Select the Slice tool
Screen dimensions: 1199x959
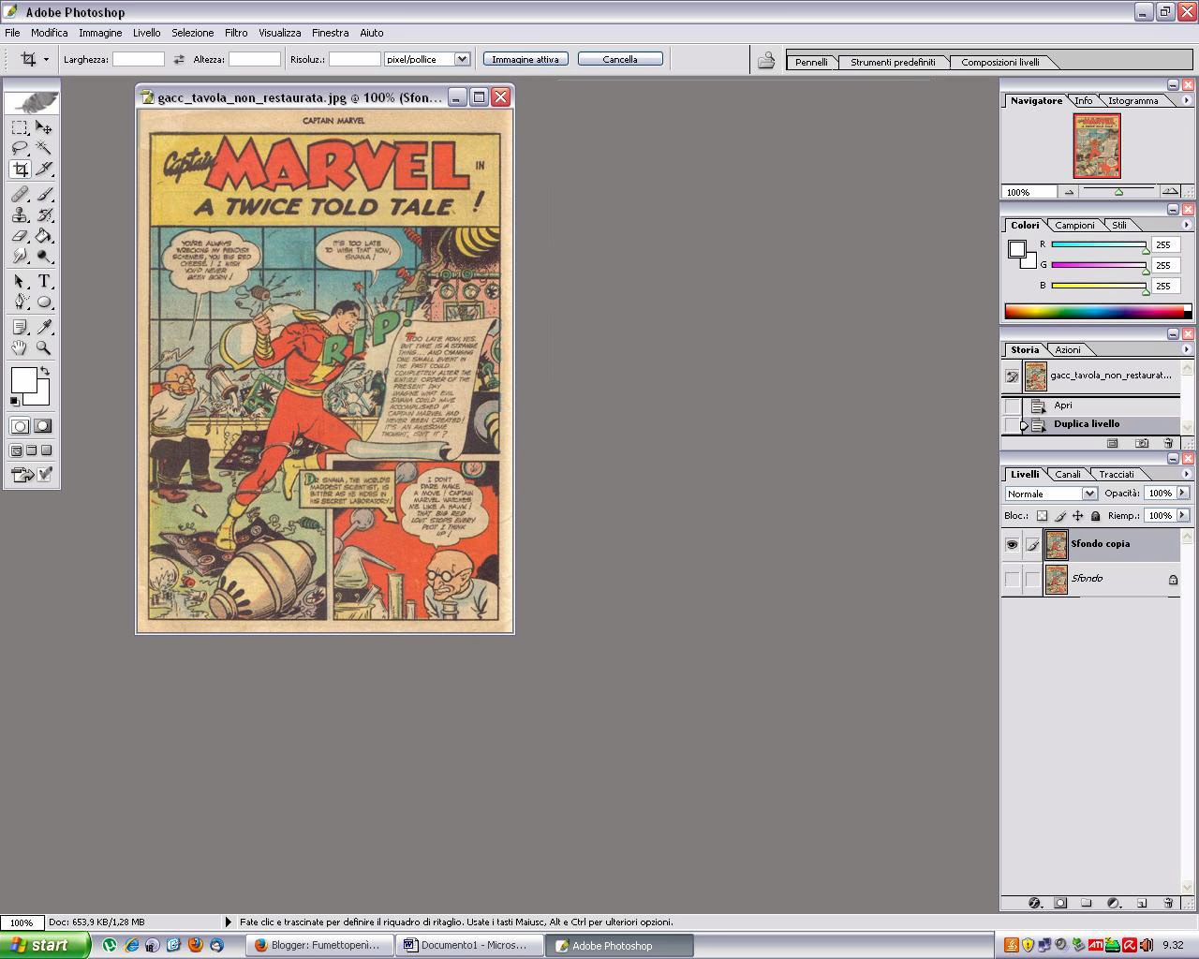coord(44,169)
